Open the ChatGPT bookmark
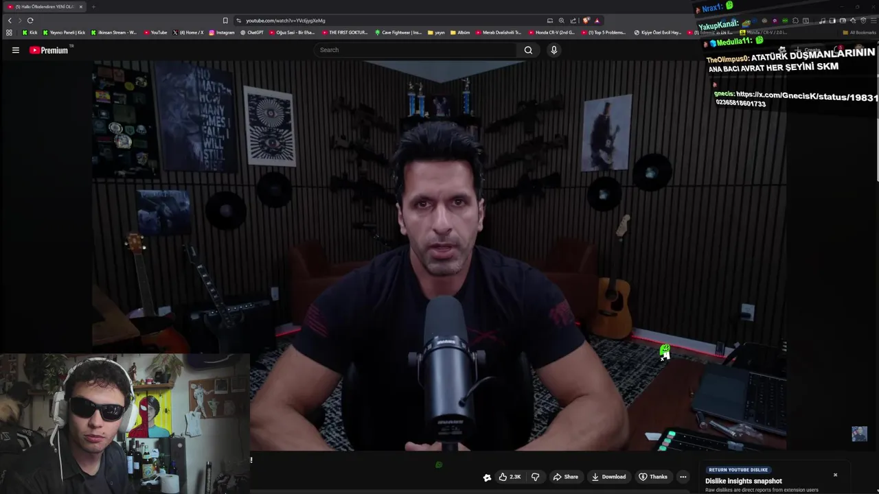 (251, 32)
